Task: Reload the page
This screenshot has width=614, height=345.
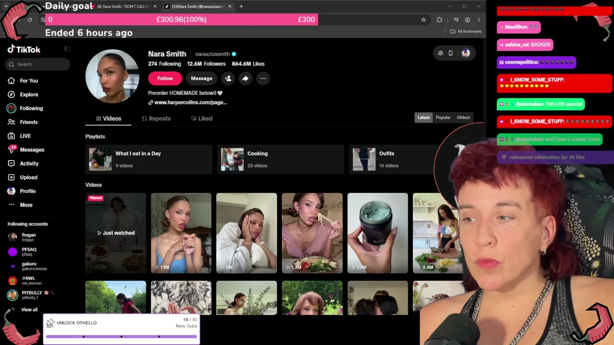Action: (x=30, y=20)
